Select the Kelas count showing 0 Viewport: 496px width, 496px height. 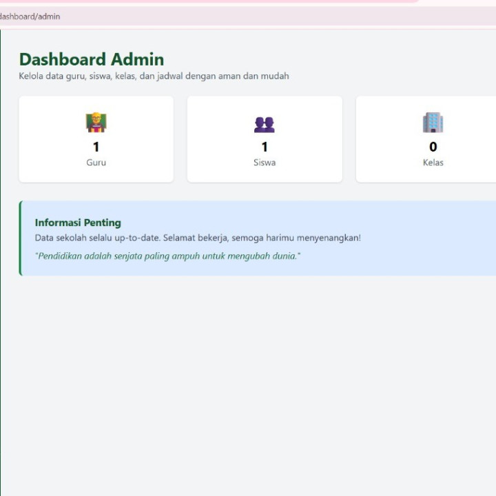433,147
